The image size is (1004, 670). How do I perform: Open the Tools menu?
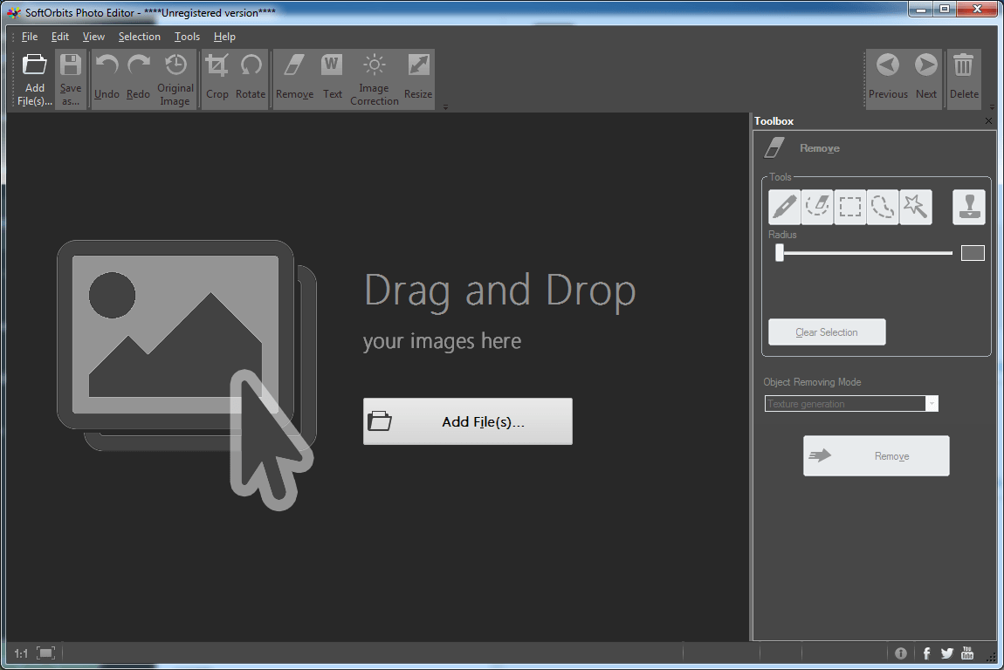(x=187, y=37)
